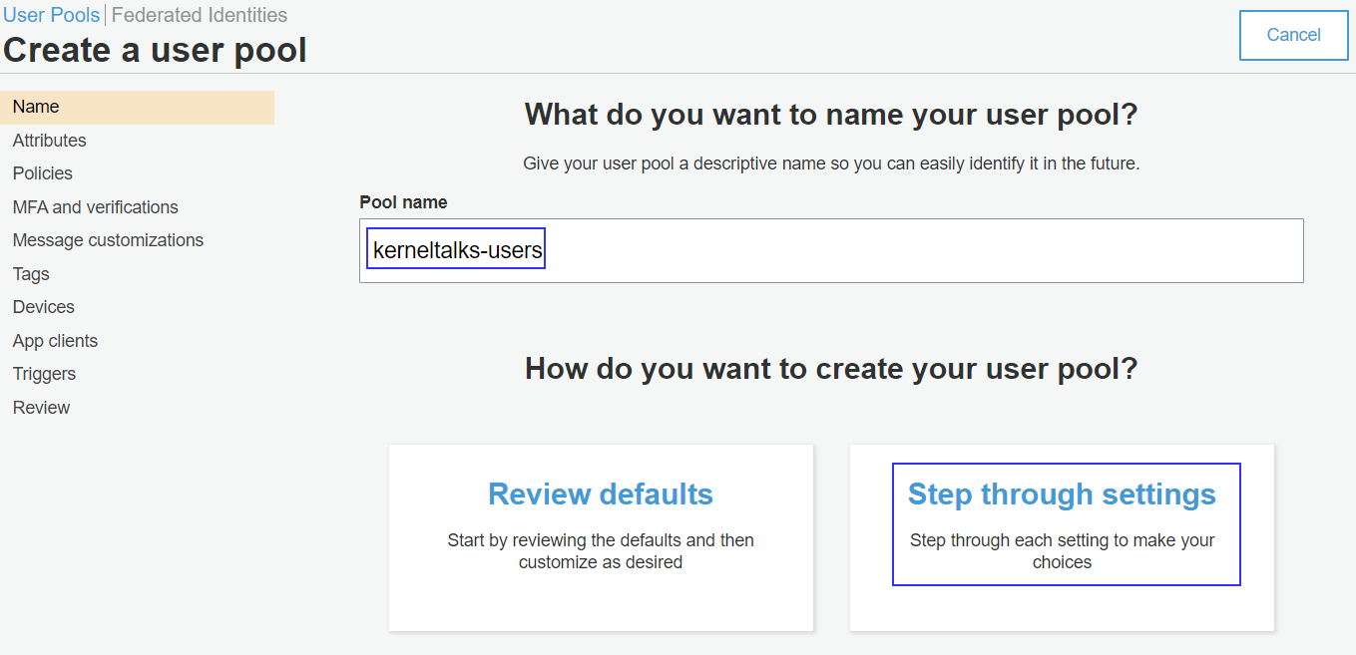Image resolution: width=1356 pixels, height=655 pixels.
Task: Open MFA and verifications settings
Action: 95,206
